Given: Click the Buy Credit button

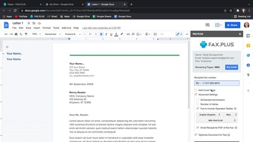Looking at the screenshot, I should pos(232,67).
